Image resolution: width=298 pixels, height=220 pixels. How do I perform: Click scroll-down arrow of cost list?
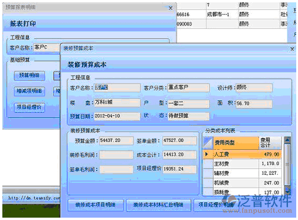click(x=287, y=190)
